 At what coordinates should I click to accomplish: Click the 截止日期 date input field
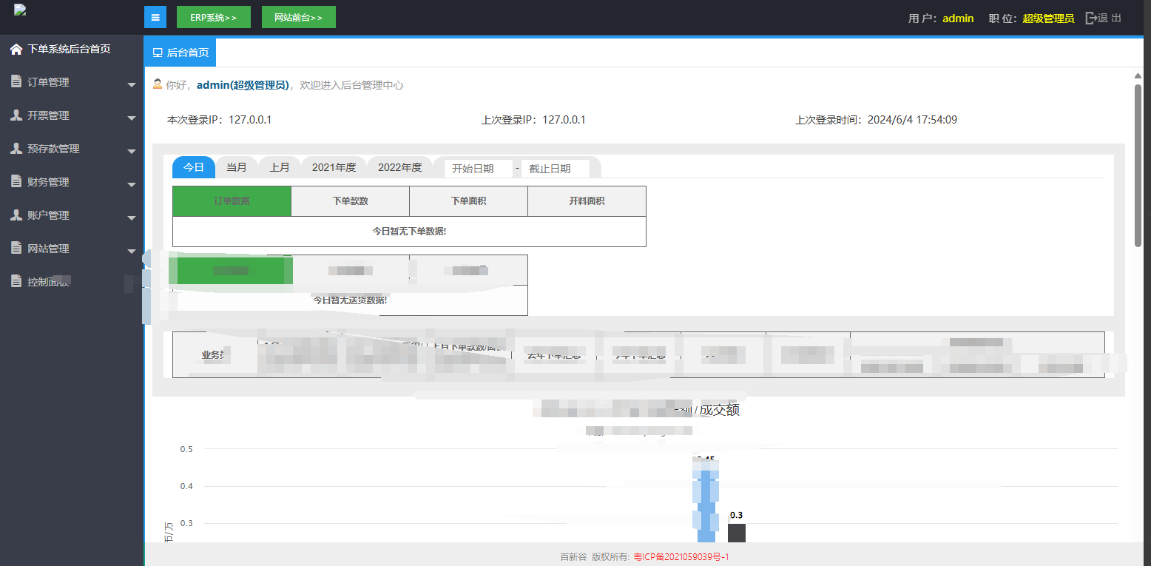[x=555, y=169]
